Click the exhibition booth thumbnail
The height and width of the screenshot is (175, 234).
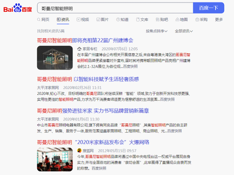55,58
